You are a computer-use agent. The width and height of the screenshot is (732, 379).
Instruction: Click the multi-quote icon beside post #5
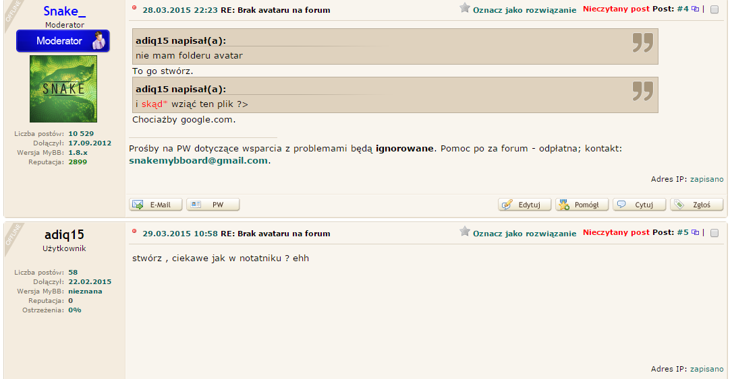click(695, 232)
